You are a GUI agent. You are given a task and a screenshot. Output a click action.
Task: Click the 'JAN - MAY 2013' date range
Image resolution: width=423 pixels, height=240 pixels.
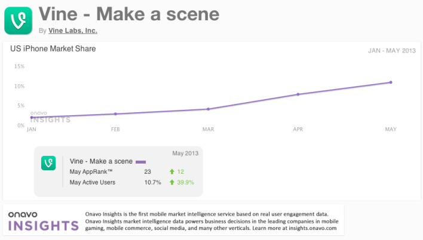(x=392, y=51)
